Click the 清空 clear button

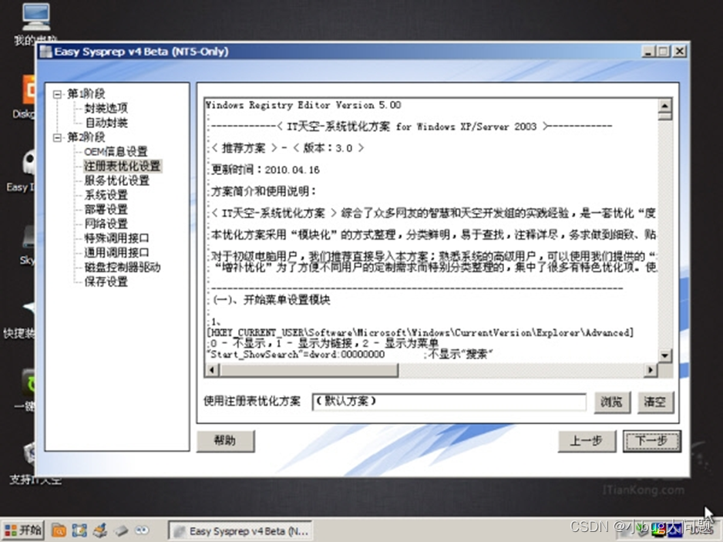655,402
